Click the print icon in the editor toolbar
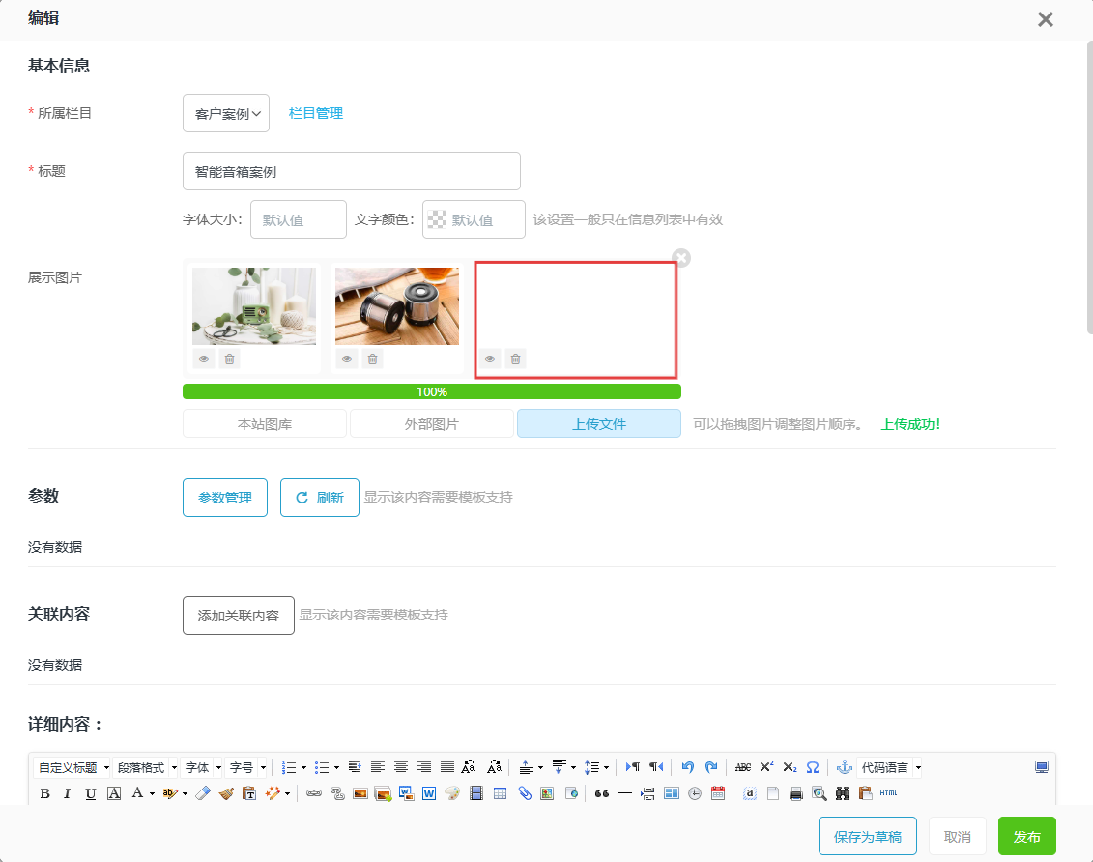The image size is (1093, 862). (x=796, y=793)
